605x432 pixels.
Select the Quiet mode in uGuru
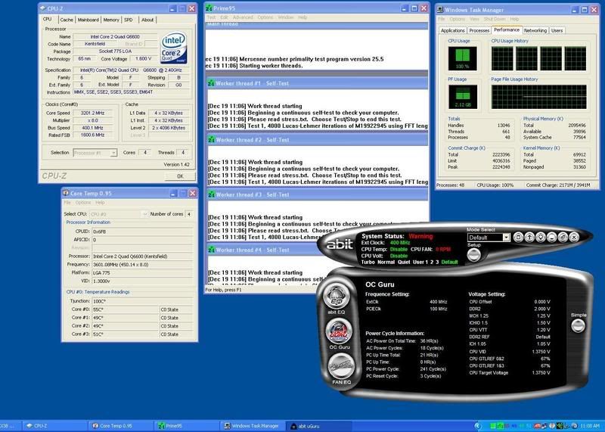click(x=404, y=262)
